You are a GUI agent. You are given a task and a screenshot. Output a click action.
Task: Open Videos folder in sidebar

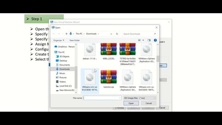[x=61, y=82]
